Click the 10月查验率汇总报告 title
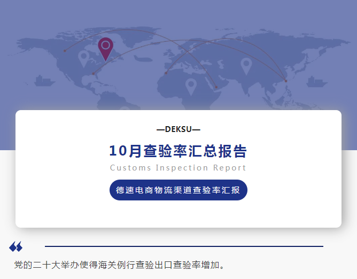Screen dimensions: 357x279 pos(178,151)
